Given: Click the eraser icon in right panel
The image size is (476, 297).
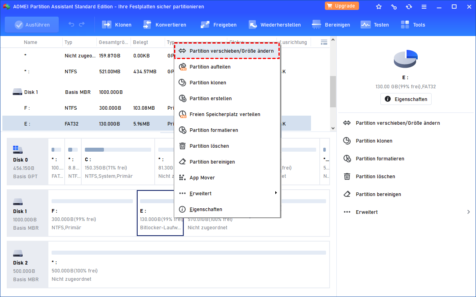Looking at the screenshot, I should (347, 194).
